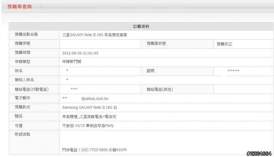Image resolution: width=274 pixels, height=157 pixels.
Task: Click the 聯絡電話(行動電話) label
Action: tap(32, 90)
